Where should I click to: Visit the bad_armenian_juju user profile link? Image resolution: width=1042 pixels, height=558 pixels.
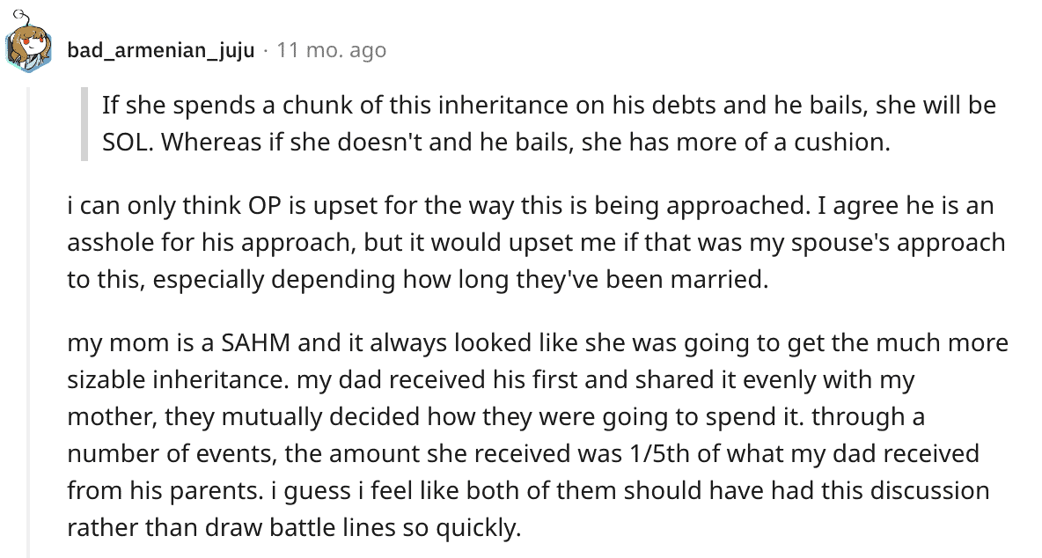point(161,50)
